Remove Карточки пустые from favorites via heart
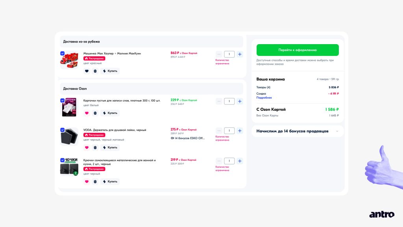The height and width of the screenshot is (227, 403). pyautogui.click(x=87, y=113)
